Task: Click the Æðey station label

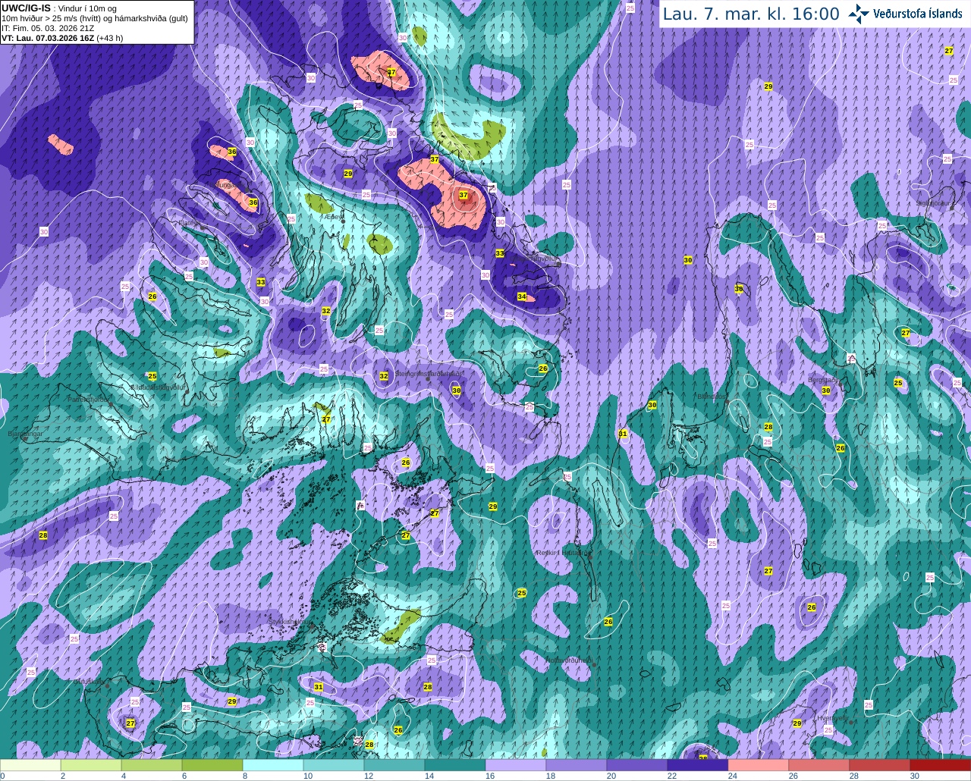Action: [x=333, y=217]
